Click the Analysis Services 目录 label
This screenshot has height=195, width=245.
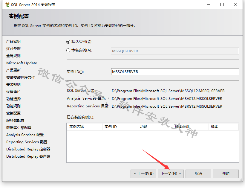click(x=86, y=98)
